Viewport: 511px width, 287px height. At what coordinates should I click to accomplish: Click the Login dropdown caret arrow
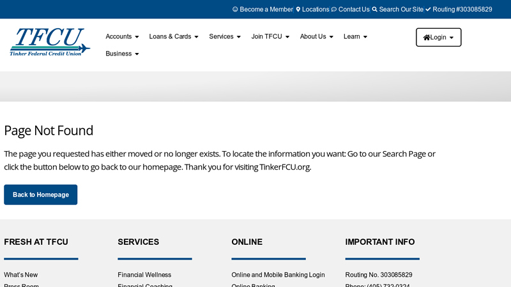[x=452, y=38]
